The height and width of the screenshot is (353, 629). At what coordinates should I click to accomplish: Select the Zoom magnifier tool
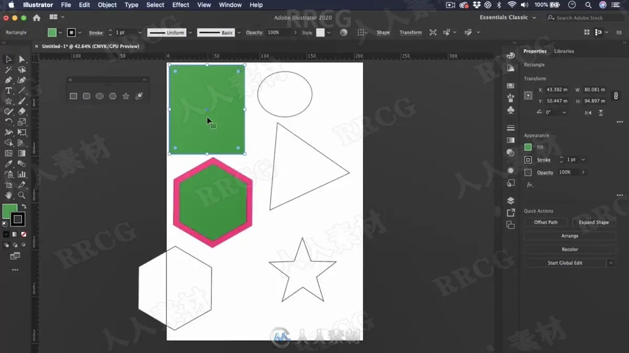(22, 195)
